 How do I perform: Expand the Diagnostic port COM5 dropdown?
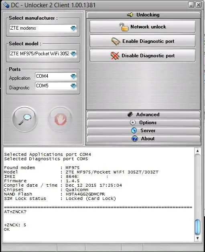73,86
